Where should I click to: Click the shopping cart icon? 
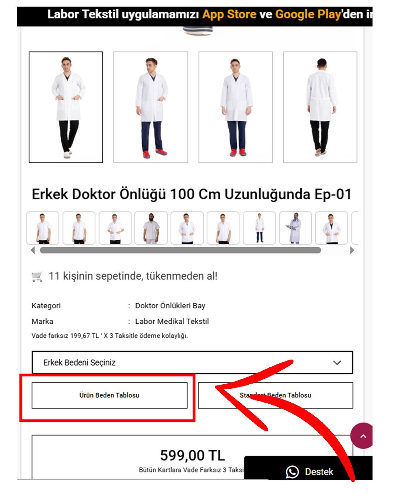37,276
